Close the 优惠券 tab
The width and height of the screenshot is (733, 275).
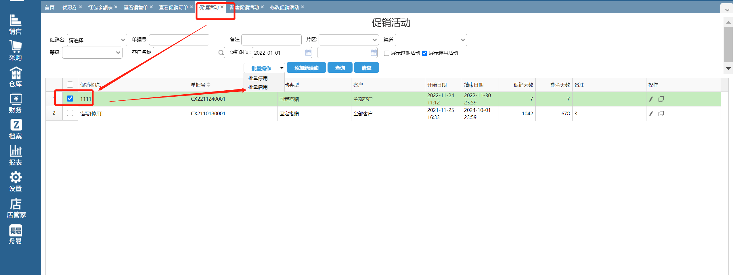(81, 7)
